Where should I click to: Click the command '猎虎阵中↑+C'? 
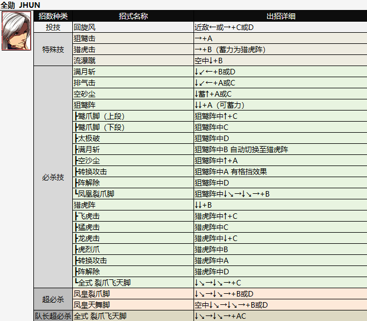216,216
